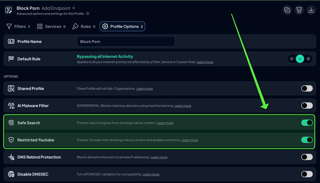Click the duplicate profile icon

pyautogui.click(x=287, y=10)
